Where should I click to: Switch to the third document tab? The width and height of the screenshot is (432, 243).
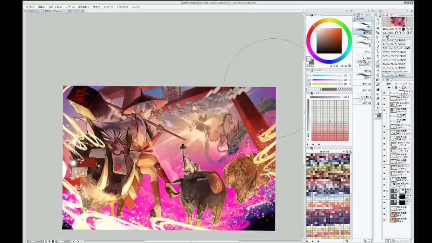click(76, 11)
